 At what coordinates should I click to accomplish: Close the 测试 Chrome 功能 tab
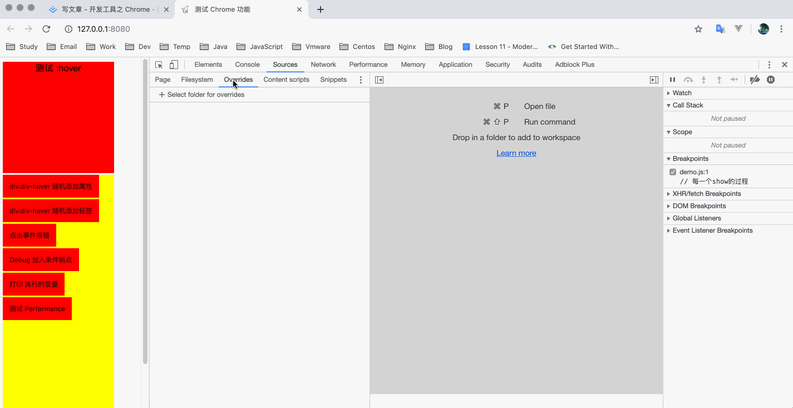[x=299, y=9]
